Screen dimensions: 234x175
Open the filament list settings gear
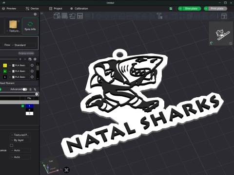pyautogui.click(x=35, y=59)
